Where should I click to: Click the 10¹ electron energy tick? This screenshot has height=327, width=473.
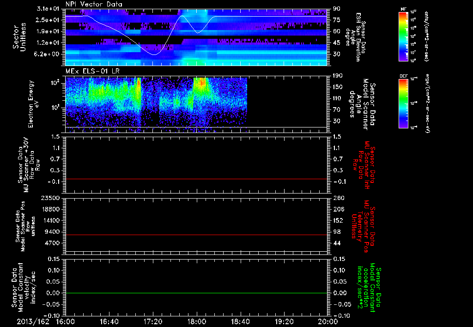(x=55, y=108)
